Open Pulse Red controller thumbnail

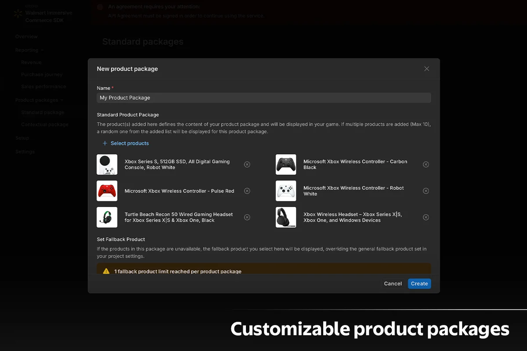coord(107,191)
